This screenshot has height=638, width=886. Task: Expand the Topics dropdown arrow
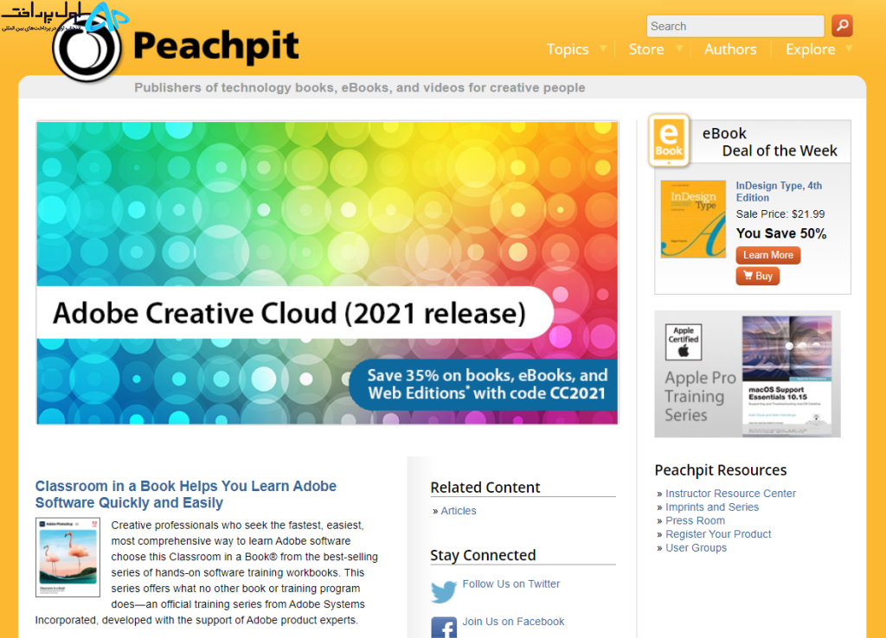pos(603,48)
